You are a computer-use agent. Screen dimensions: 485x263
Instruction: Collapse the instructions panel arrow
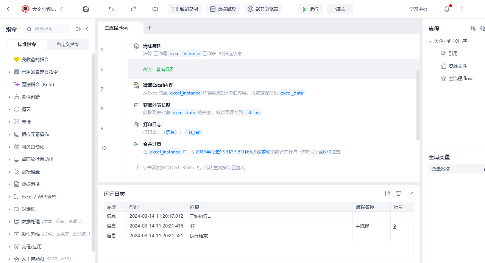pyautogui.click(x=87, y=29)
